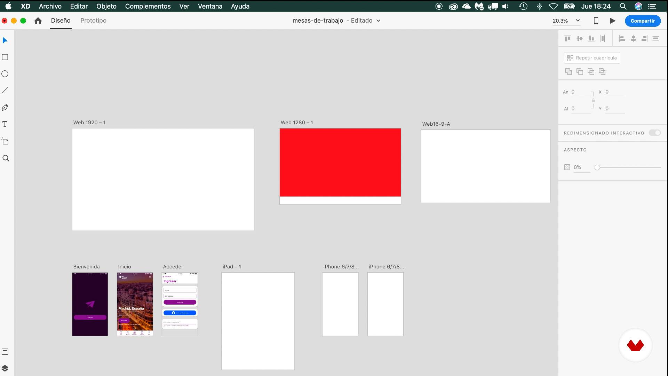Select the Artboard tool
Screen dimensions: 668x376
(x=5, y=141)
